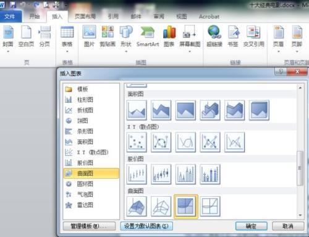
Task: Switch to the 页面布局 tab
Action: tap(85, 16)
